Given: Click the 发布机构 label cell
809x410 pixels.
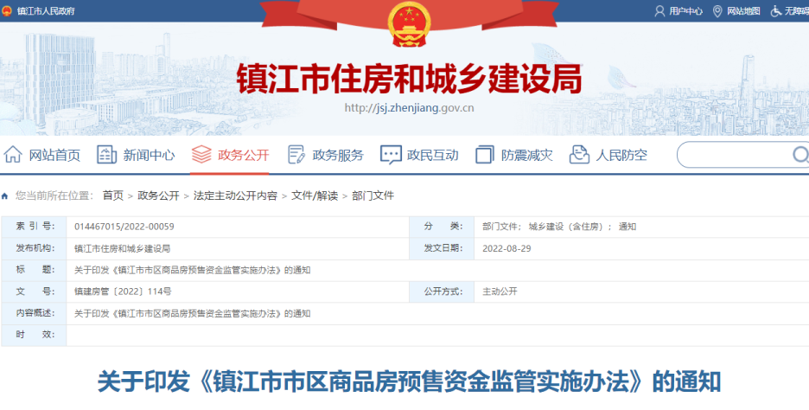Looking at the screenshot, I should (34, 248).
